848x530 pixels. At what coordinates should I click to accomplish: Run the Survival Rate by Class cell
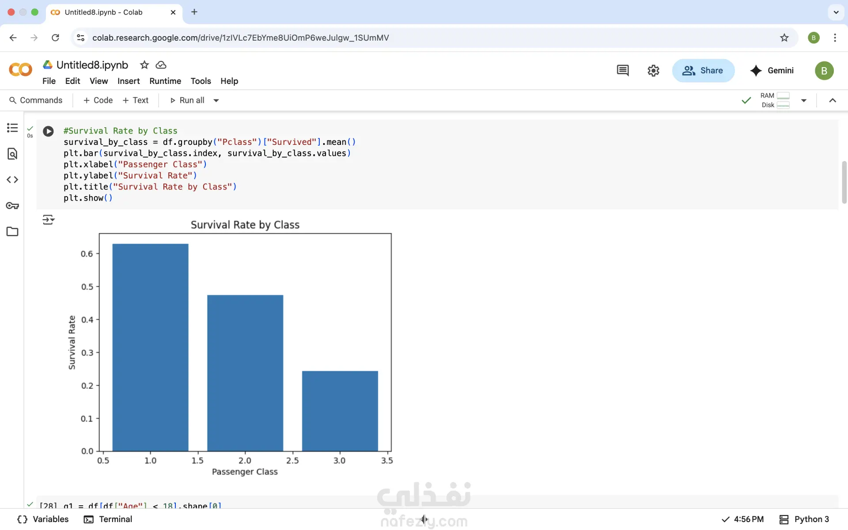48,131
